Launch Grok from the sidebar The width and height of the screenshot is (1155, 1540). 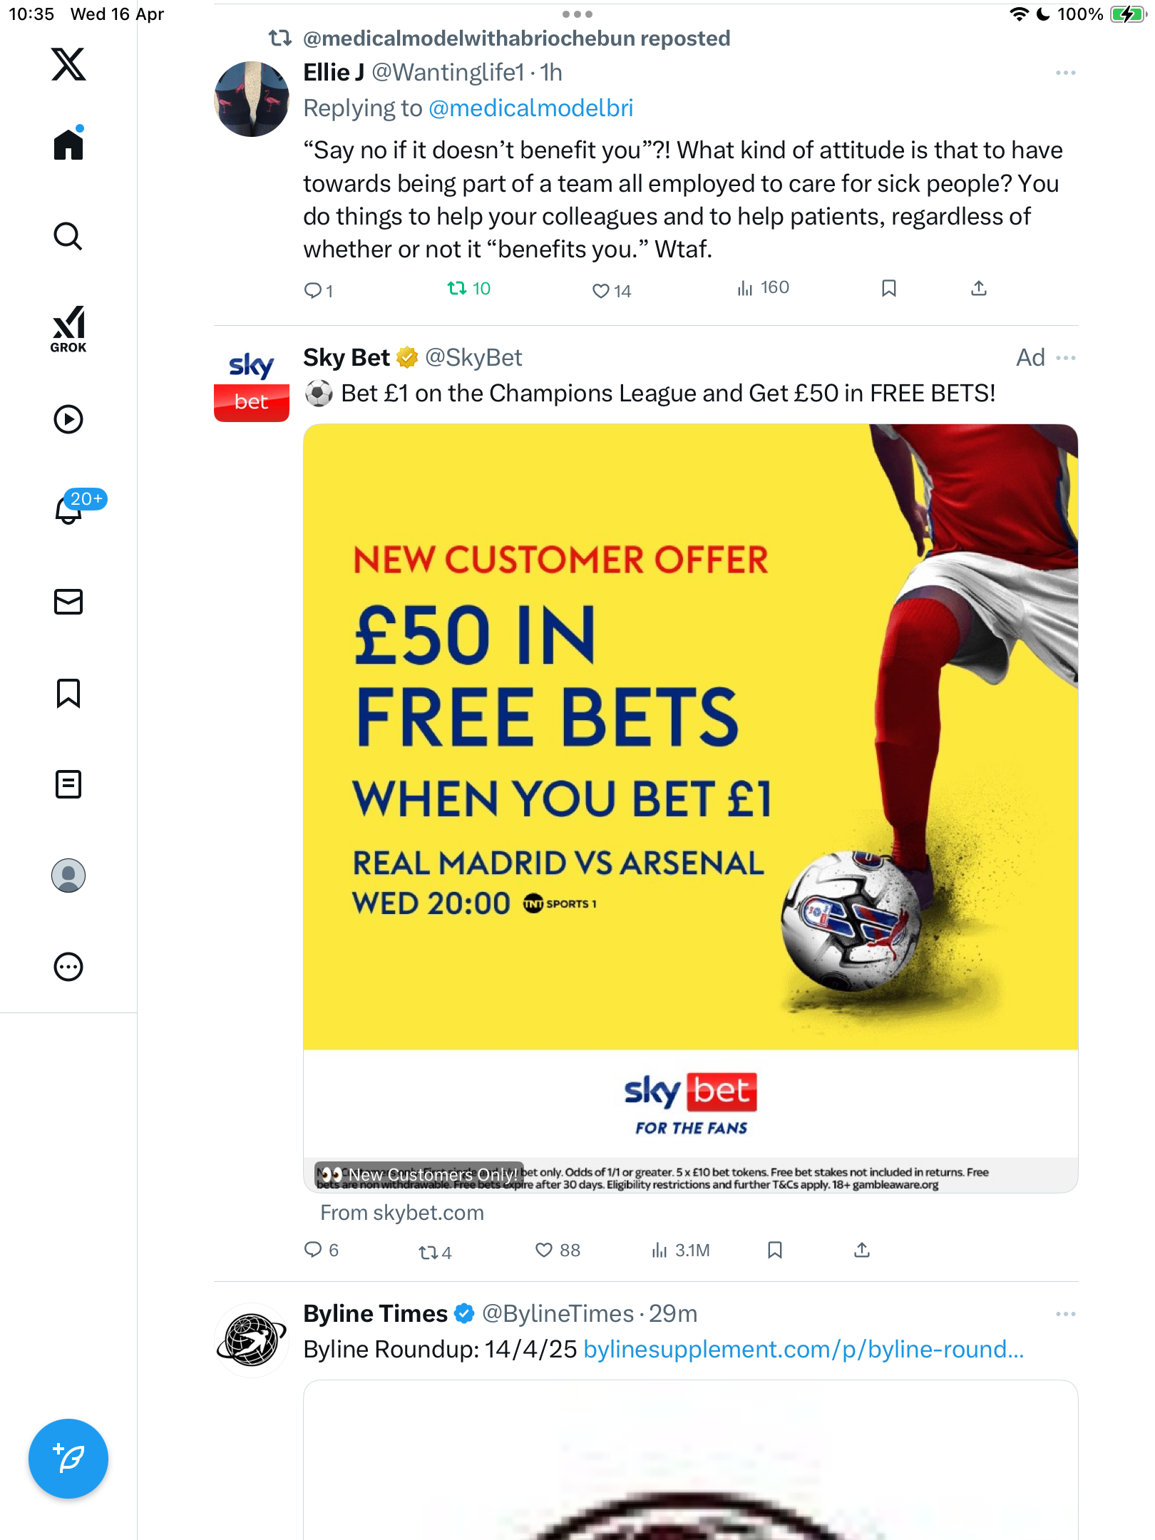click(68, 329)
